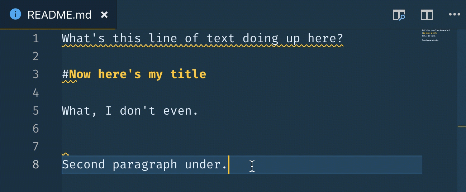Click line number 1 in the gutter
Viewport: 466px width, 192px height.
[x=35, y=39]
